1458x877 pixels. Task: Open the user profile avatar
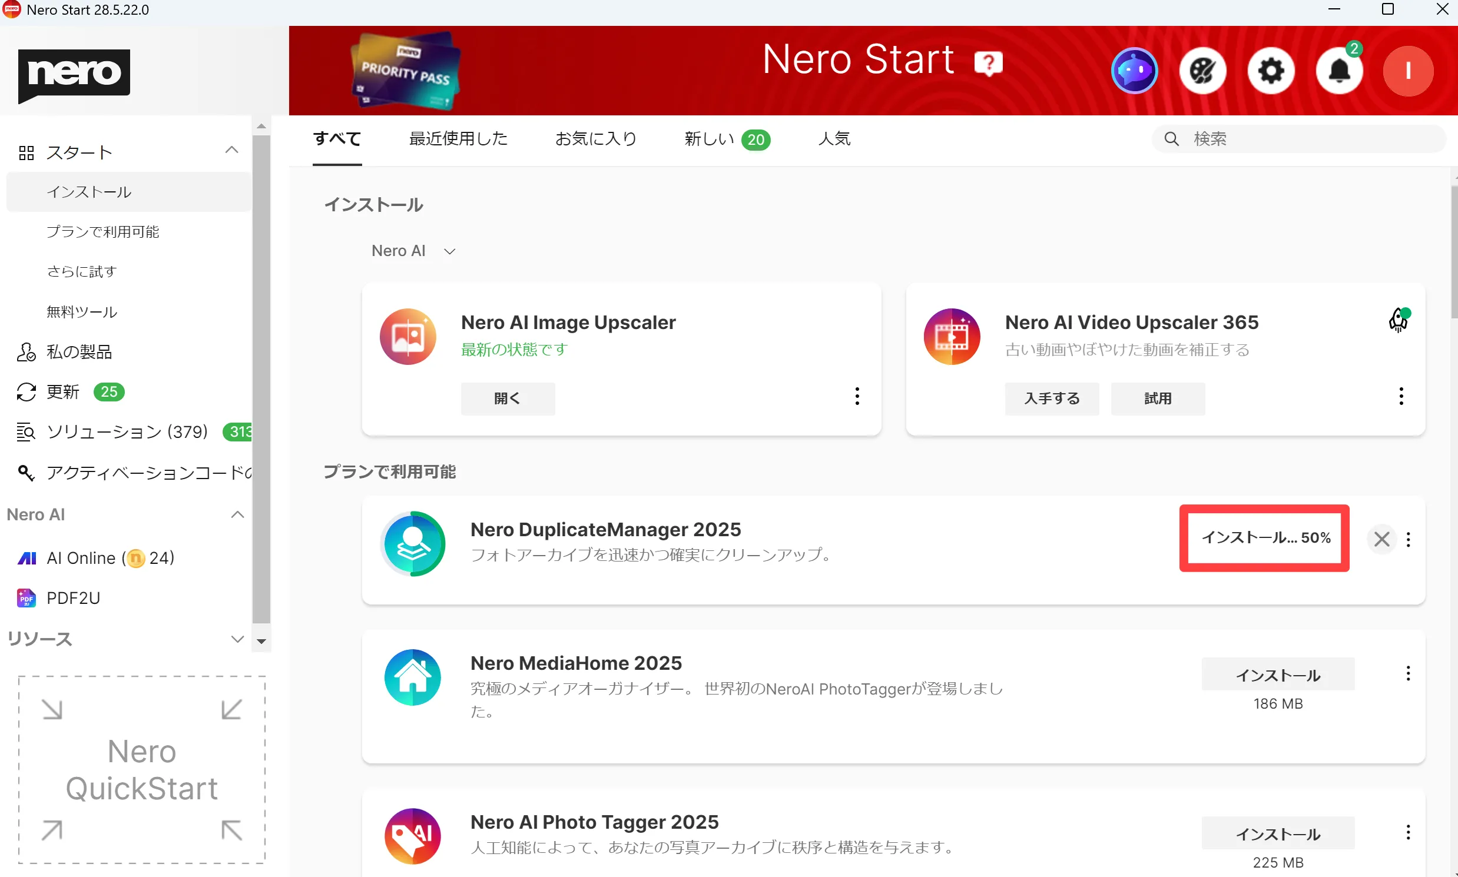point(1409,71)
